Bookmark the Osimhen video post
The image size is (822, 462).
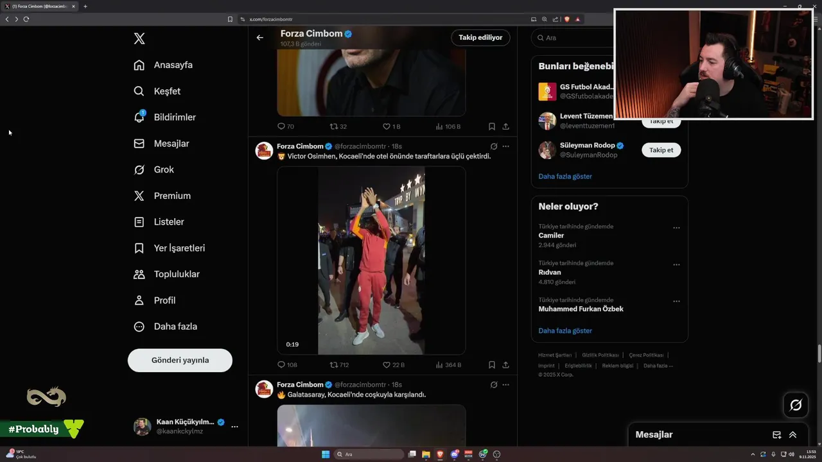point(491,364)
